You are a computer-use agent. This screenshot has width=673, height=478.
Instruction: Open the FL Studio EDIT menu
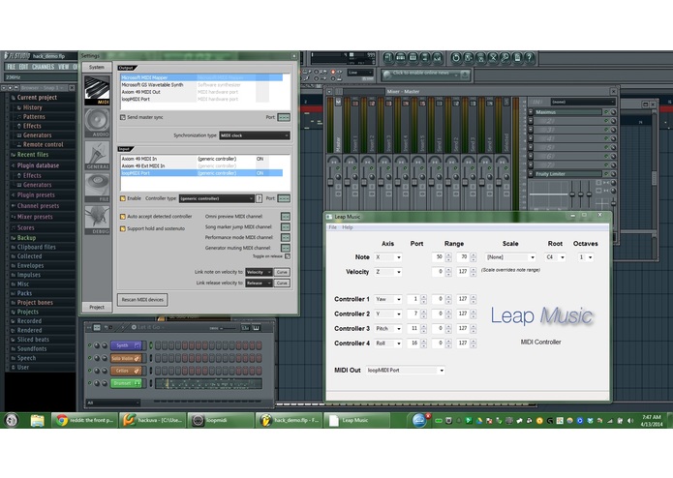23,67
